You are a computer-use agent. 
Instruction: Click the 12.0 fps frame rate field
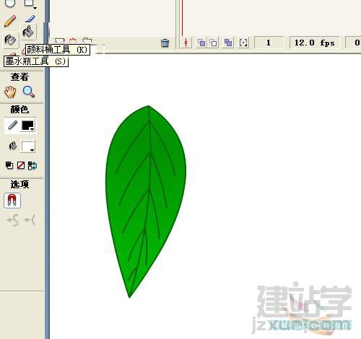pyautogui.click(x=314, y=43)
